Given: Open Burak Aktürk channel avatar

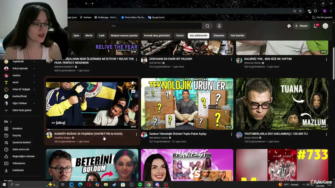Looking at the screenshot, I should pos(239,135).
